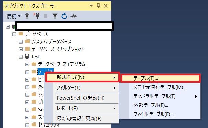Expand the データベース ダイアグラム node
This screenshot has height=128, width=208.
27,64
